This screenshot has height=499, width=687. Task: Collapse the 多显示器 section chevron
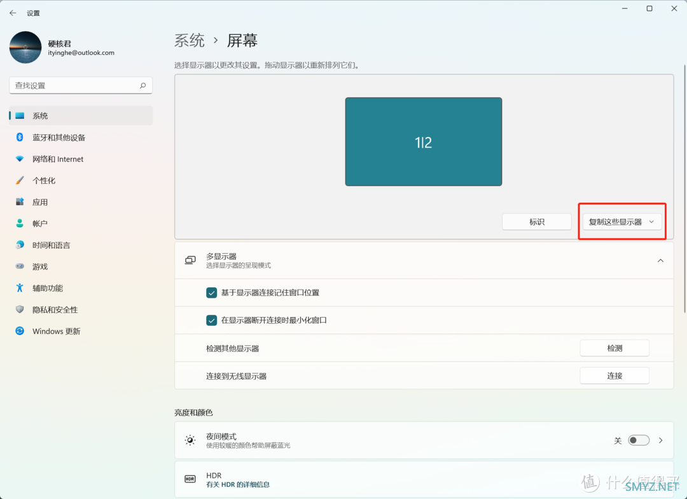(x=660, y=260)
